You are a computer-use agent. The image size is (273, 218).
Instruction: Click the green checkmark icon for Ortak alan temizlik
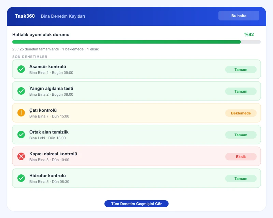click(x=21, y=135)
